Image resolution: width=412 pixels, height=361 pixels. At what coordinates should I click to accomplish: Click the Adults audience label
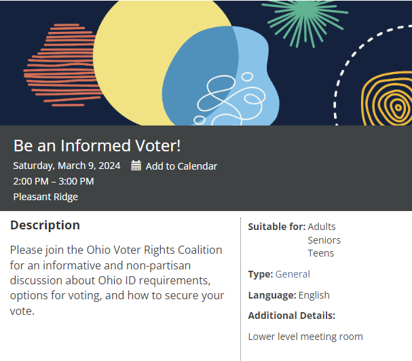[322, 227]
